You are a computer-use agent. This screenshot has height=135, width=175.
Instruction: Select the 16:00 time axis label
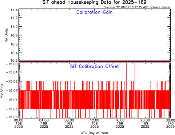tap(120, 120)
